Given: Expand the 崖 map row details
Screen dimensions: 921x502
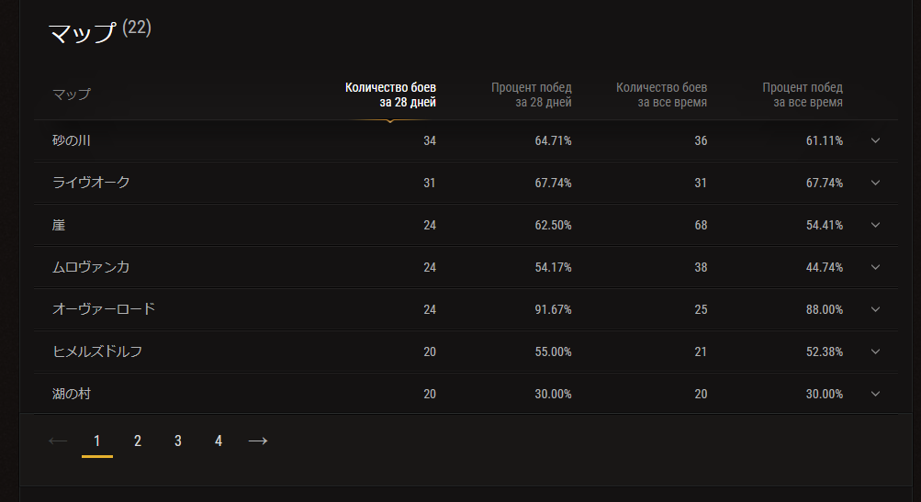Looking at the screenshot, I should click(x=875, y=226).
